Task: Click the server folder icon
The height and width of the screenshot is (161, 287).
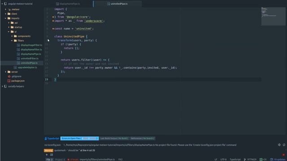Action: click(x=9, y=72)
